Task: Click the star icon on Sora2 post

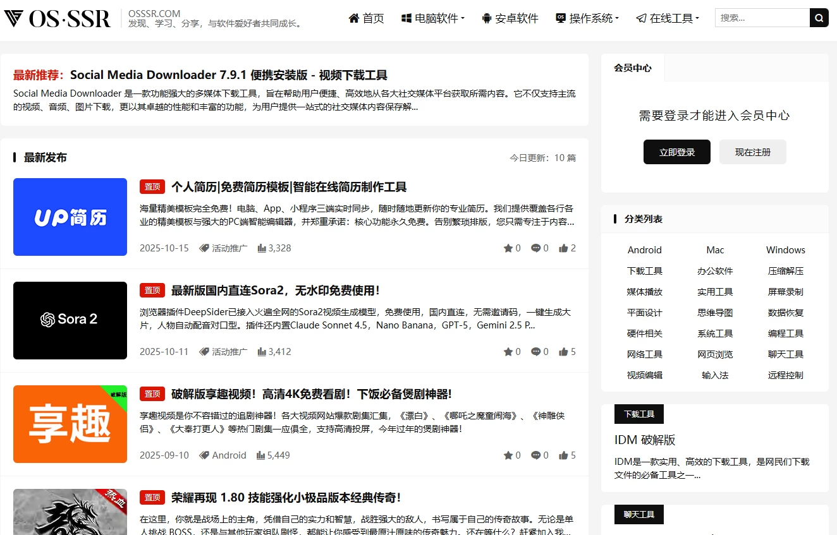Action: click(508, 352)
